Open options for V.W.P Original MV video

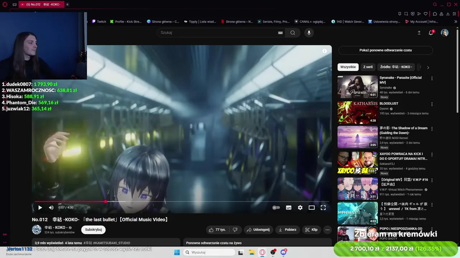(x=432, y=180)
